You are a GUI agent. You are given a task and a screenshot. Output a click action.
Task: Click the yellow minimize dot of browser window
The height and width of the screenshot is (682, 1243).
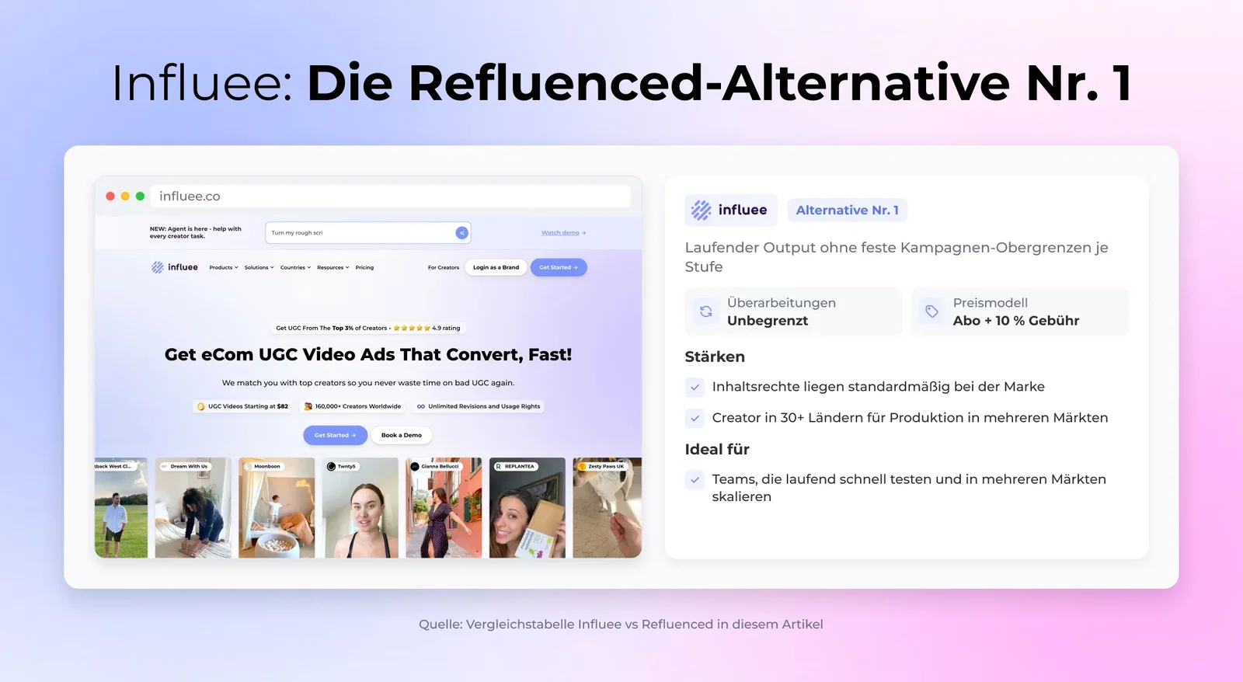125,197
